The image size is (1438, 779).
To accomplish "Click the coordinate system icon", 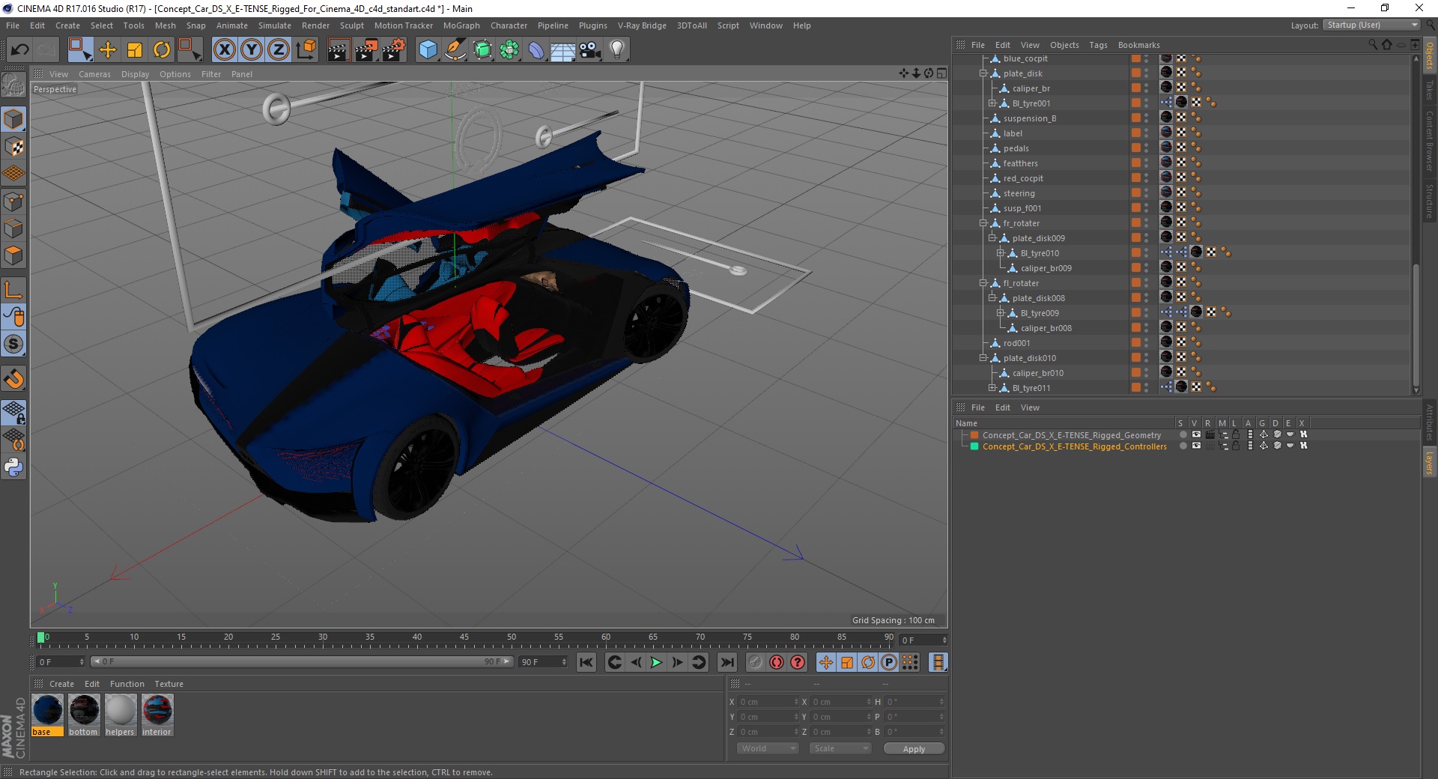I will [306, 50].
